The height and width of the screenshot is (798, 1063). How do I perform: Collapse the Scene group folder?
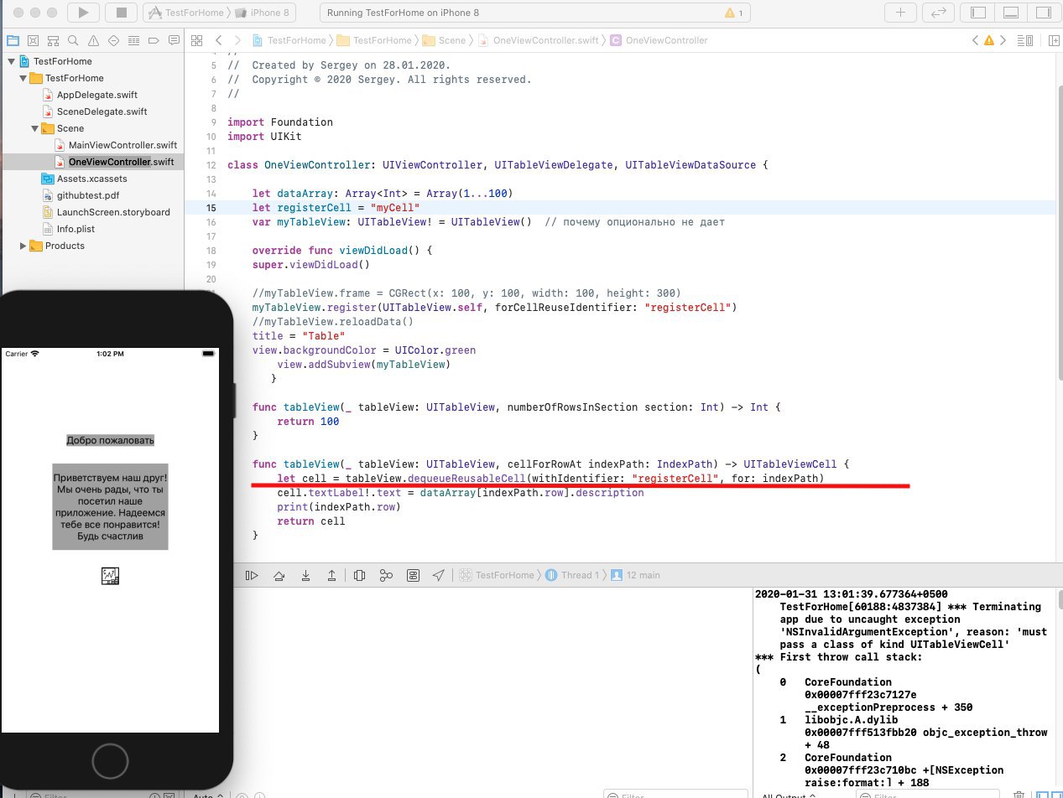[x=35, y=128]
